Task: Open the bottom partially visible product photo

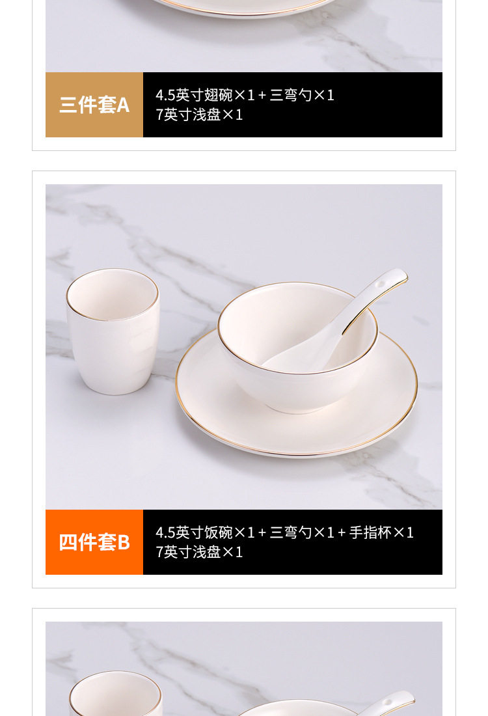Action: click(244, 668)
